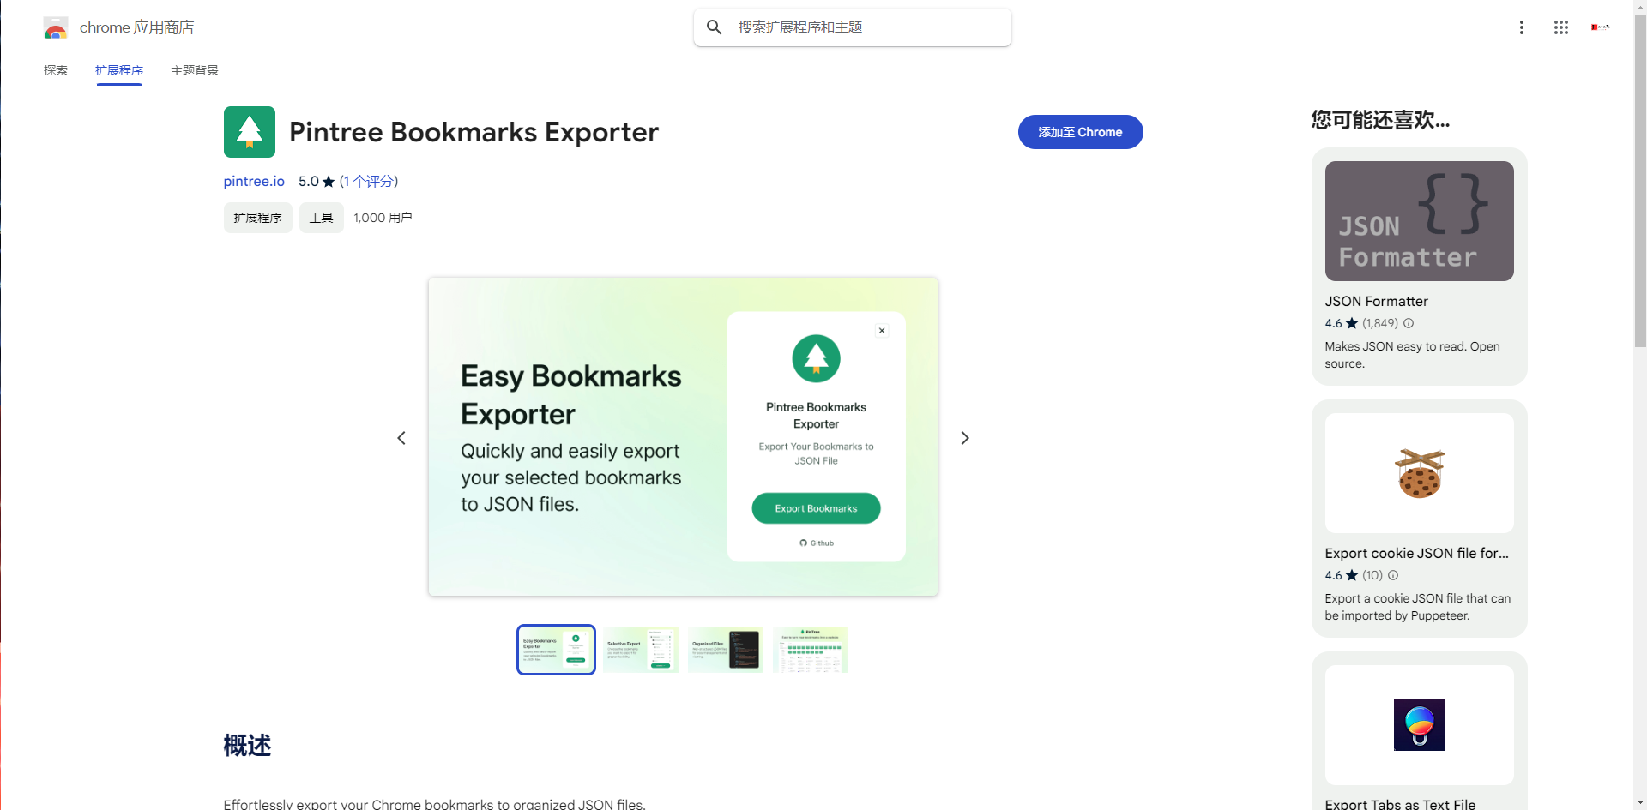Click the search magnifier icon
1647x810 pixels.
714,27
